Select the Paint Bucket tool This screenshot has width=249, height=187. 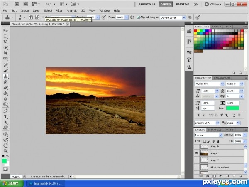5,93
